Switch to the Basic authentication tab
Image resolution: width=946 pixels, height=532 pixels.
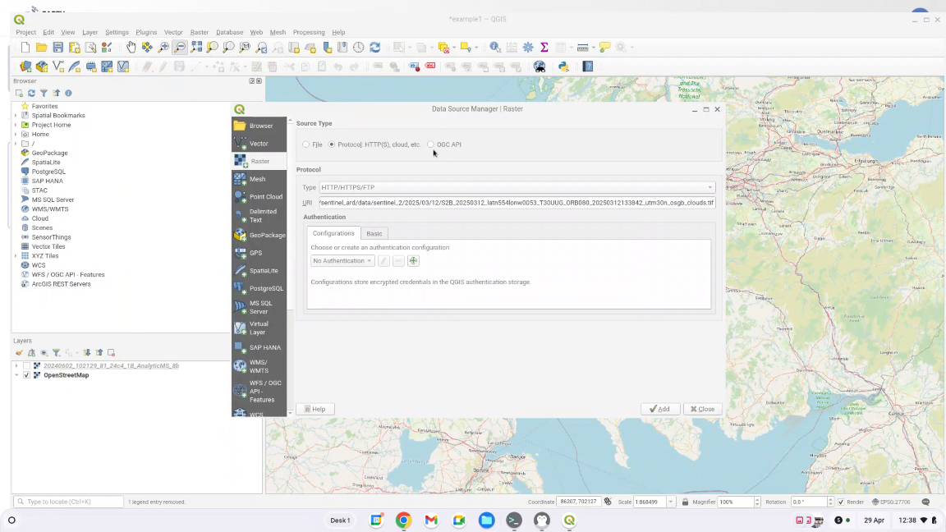coord(374,233)
